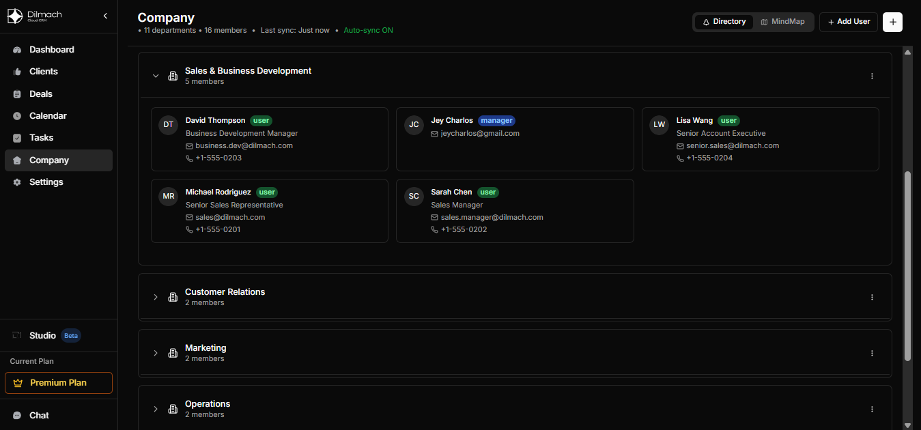Click the Operations department building icon
The width and height of the screenshot is (921, 430).
(173, 409)
